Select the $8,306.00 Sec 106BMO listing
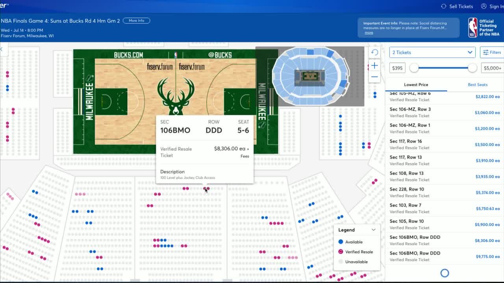504x283 pixels. (445, 240)
